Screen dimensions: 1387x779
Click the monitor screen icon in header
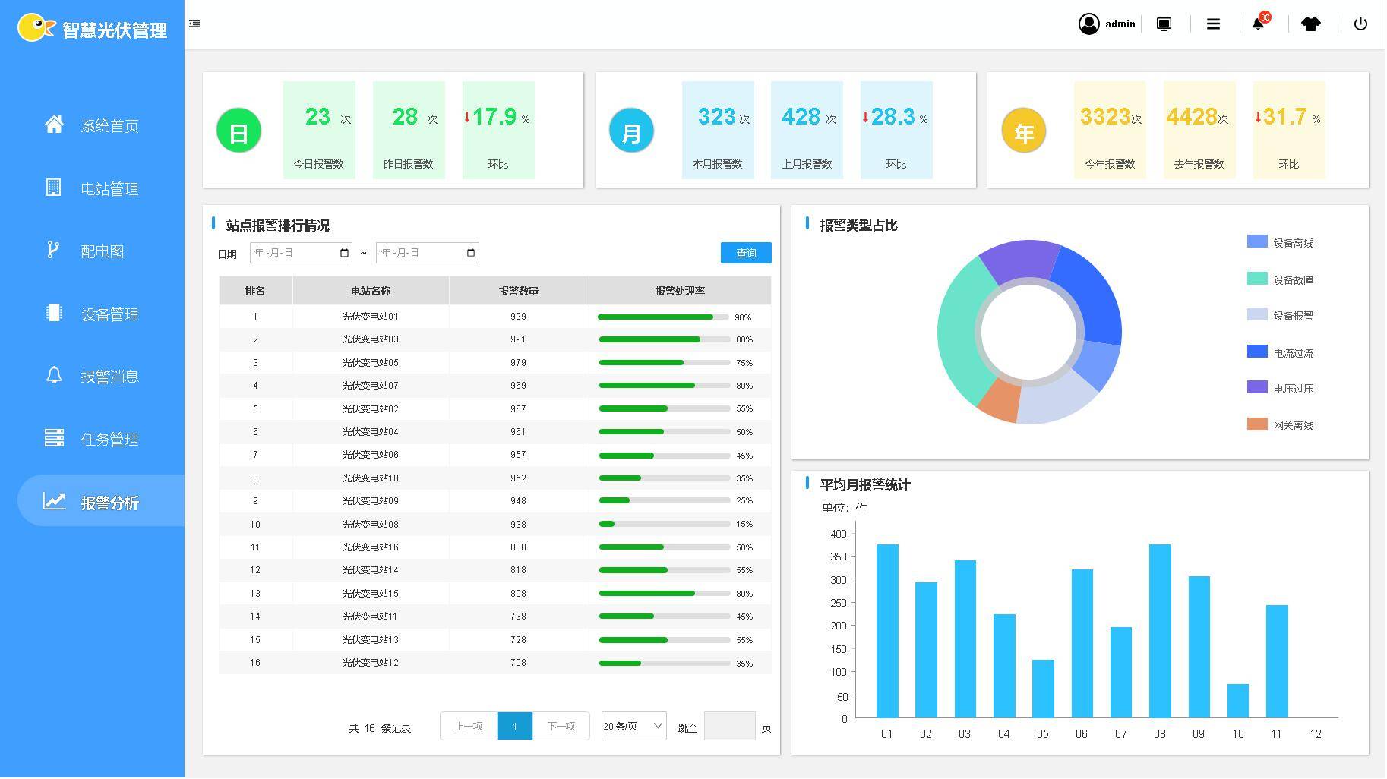point(1164,24)
